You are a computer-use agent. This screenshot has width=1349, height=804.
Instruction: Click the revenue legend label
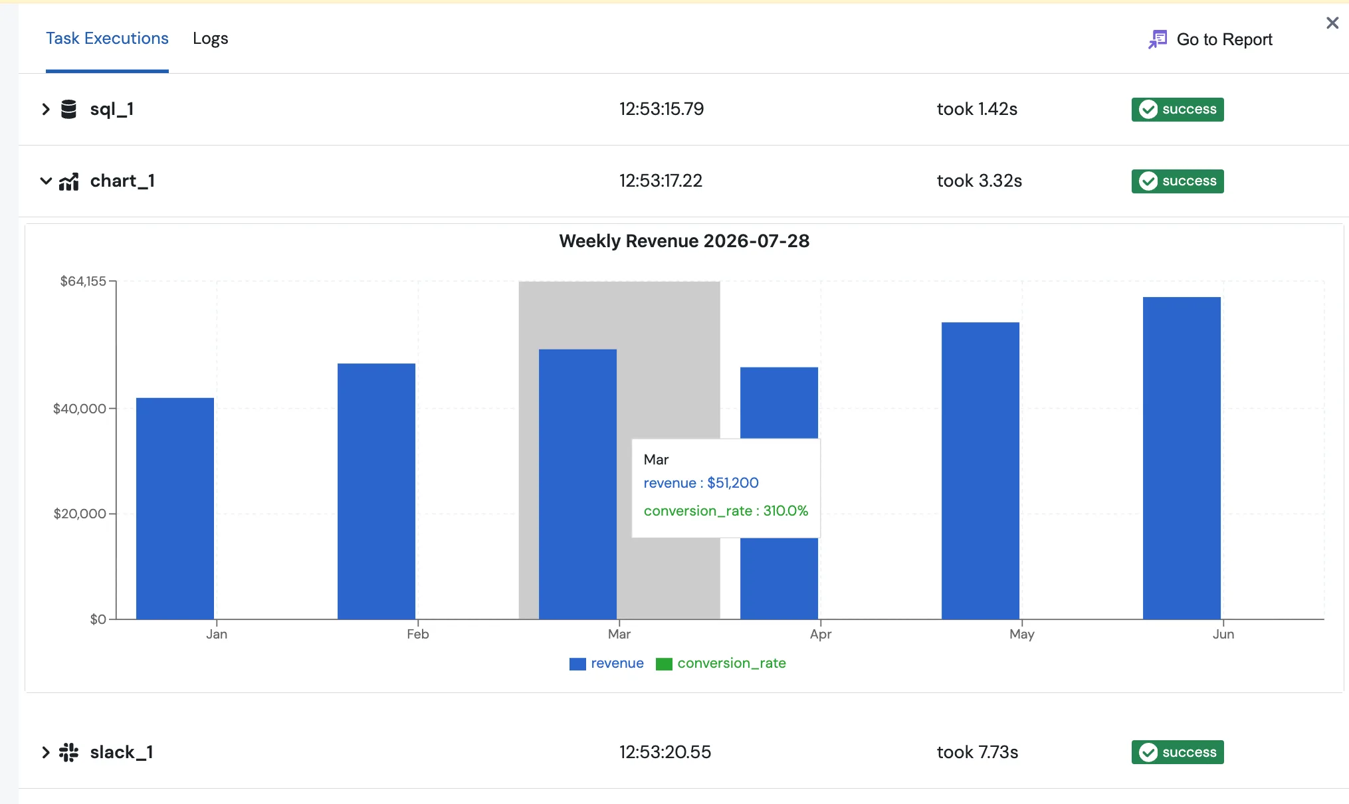[617, 663]
